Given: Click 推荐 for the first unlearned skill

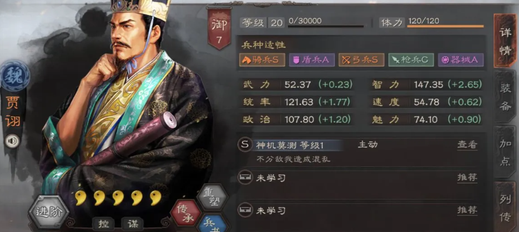Looking at the screenshot, I should (x=467, y=178).
